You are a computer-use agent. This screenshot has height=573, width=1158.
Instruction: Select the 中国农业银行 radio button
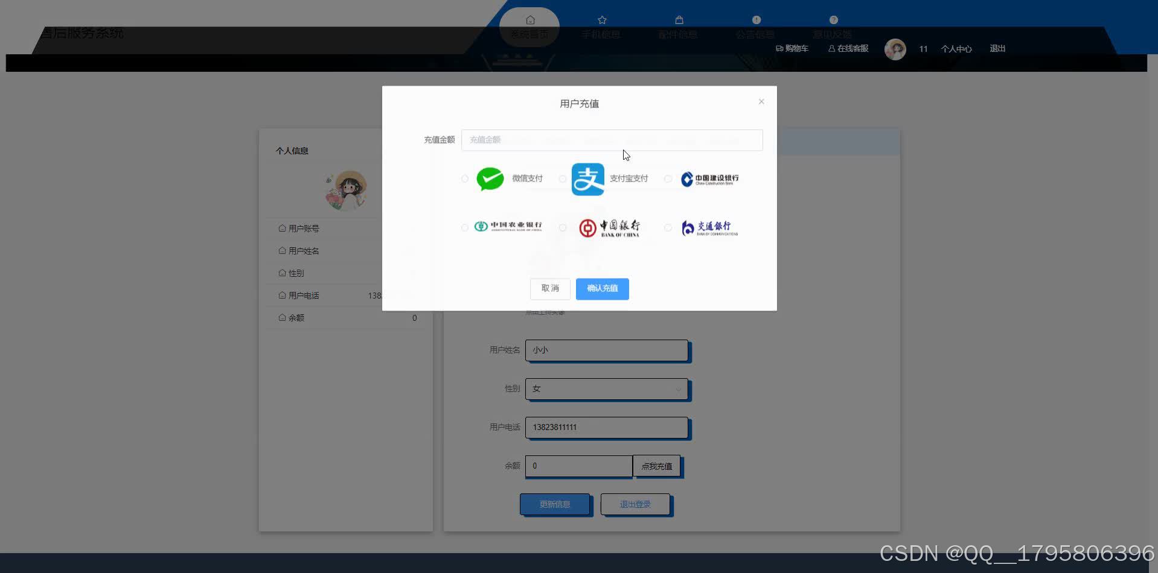465,227
